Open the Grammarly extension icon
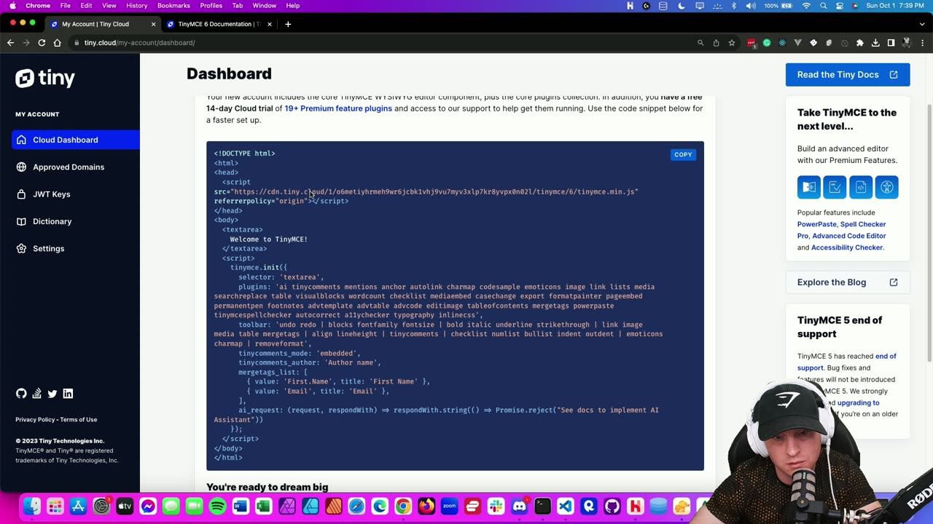This screenshot has height=524, width=933. coord(767,43)
